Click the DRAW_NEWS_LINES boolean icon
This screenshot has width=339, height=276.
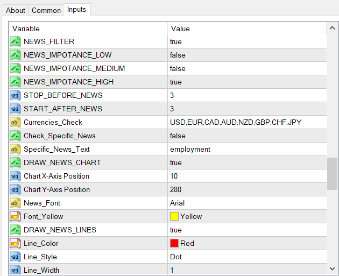[15, 230]
